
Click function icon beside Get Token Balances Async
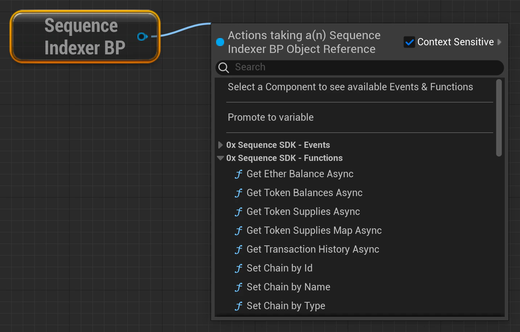pyautogui.click(x=239, y=193)
